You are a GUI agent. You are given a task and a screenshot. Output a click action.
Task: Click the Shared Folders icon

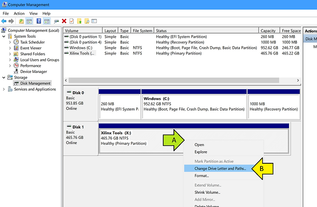coord(16,54)
